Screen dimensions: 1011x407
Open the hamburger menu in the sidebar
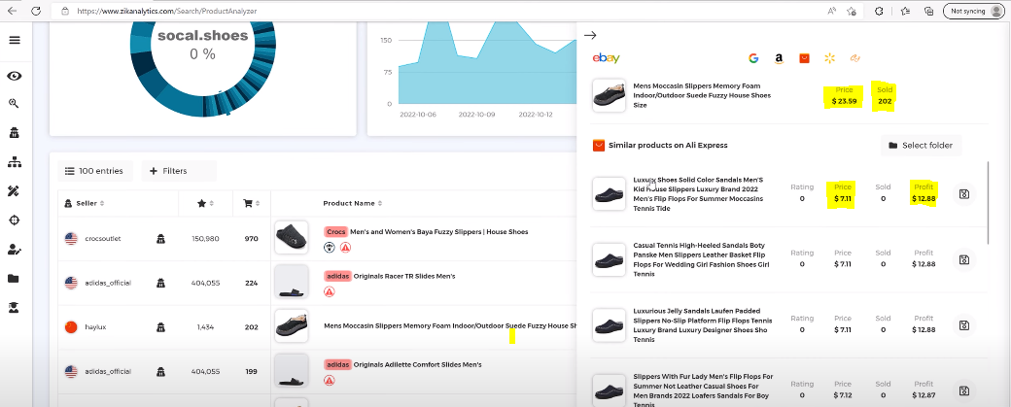[x=15, y=40]
